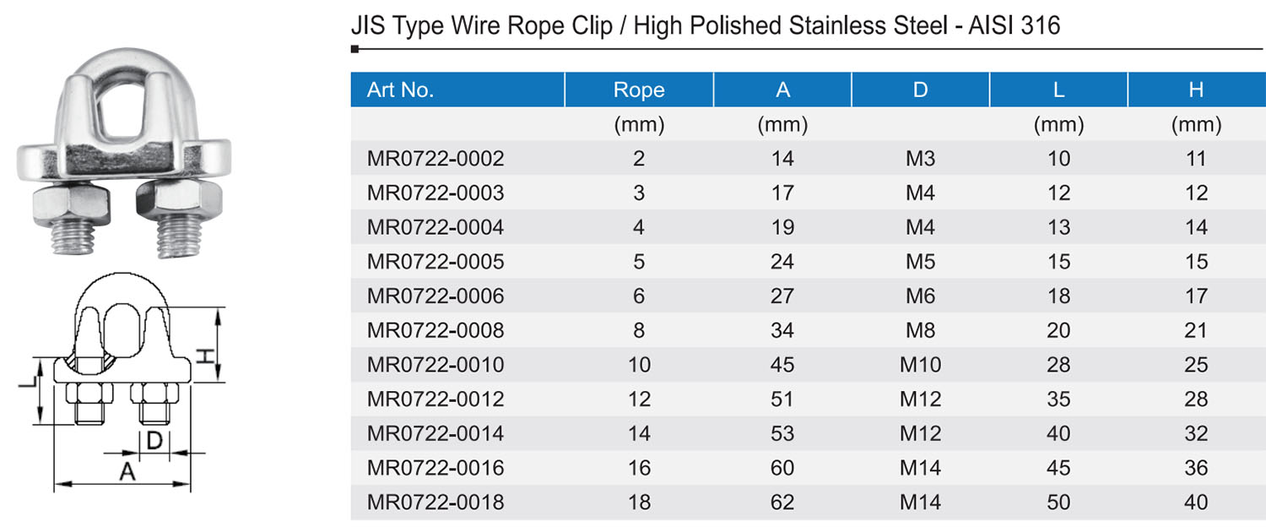Select article number MR0722-0008
This screenshot has width=1266, height=527.
436,330
